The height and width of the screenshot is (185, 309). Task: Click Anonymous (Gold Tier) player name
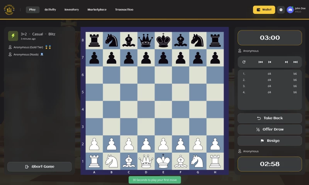pos(28,47)
